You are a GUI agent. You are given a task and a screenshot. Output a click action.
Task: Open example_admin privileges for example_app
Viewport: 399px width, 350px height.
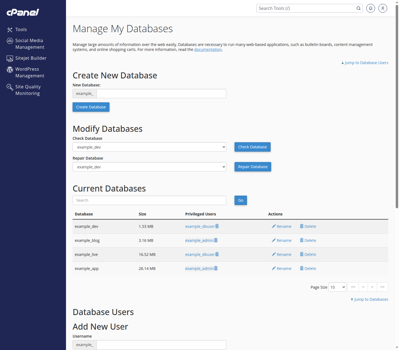pyautogui.click(x=199, y=269)
